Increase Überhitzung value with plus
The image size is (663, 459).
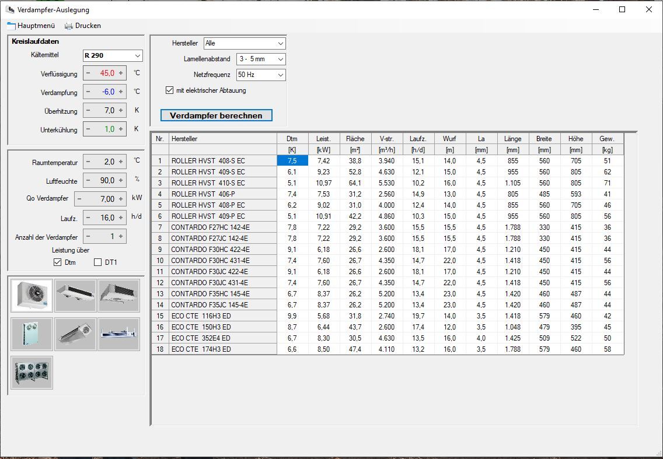(121, 110)
